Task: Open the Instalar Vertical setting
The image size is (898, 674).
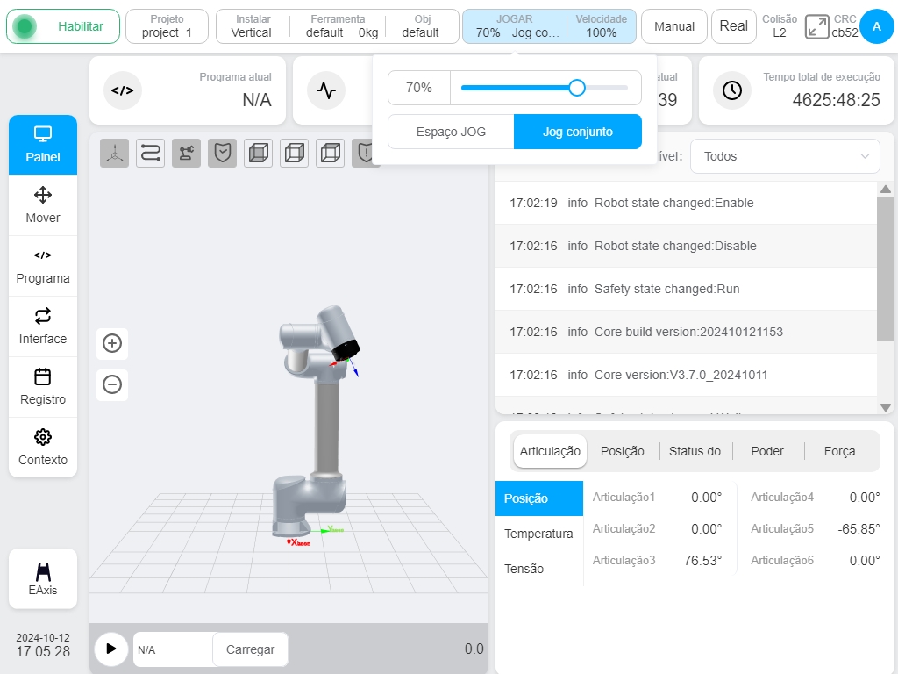Action: coord(253,26)
